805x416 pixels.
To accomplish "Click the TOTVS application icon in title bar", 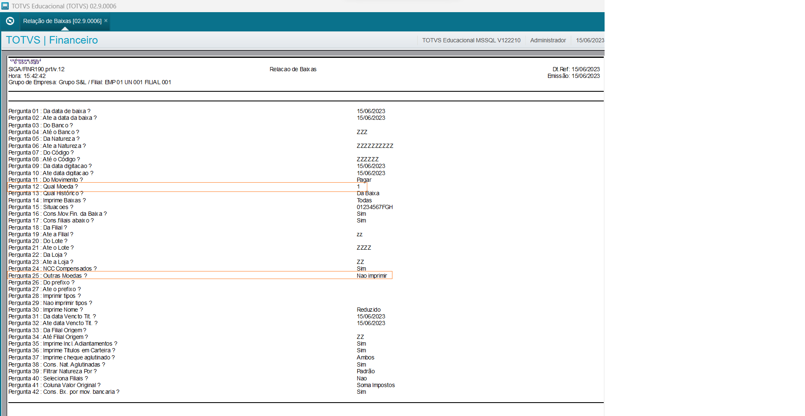I will point(5,6).
